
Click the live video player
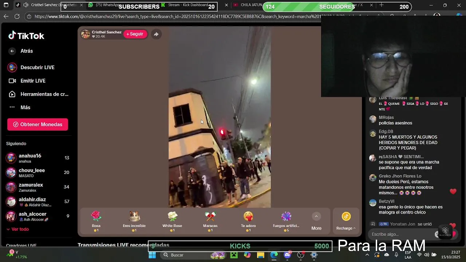click(x=220, y=116)
